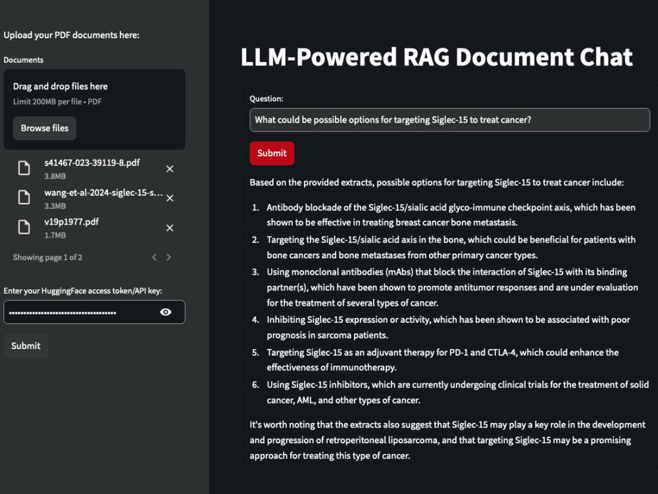Click the retroperitoneal liposarcoma closing paragraph
The height and width of the screenshot is (494, 658).
click(447, 440)
